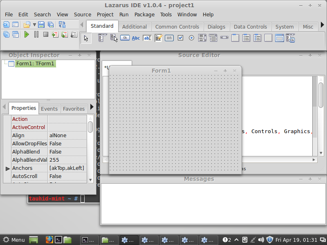Switch to the Dialogs palette tab
327x245 pixels.
pos(217,27)
